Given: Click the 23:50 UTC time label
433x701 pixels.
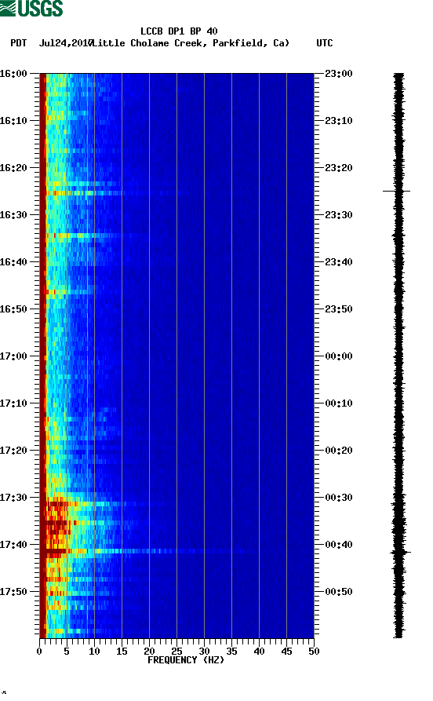Looking at the screenshot, I should tap(339, 309).
